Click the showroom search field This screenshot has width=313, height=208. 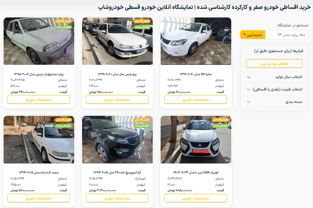[287, 35]
